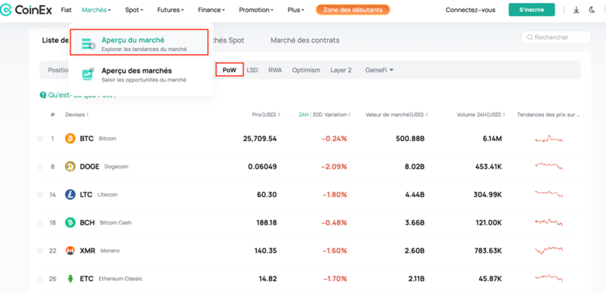Click the Litecoin coin icon
The height and width of the screenshot is (293, 606).
tap(70, 194)
